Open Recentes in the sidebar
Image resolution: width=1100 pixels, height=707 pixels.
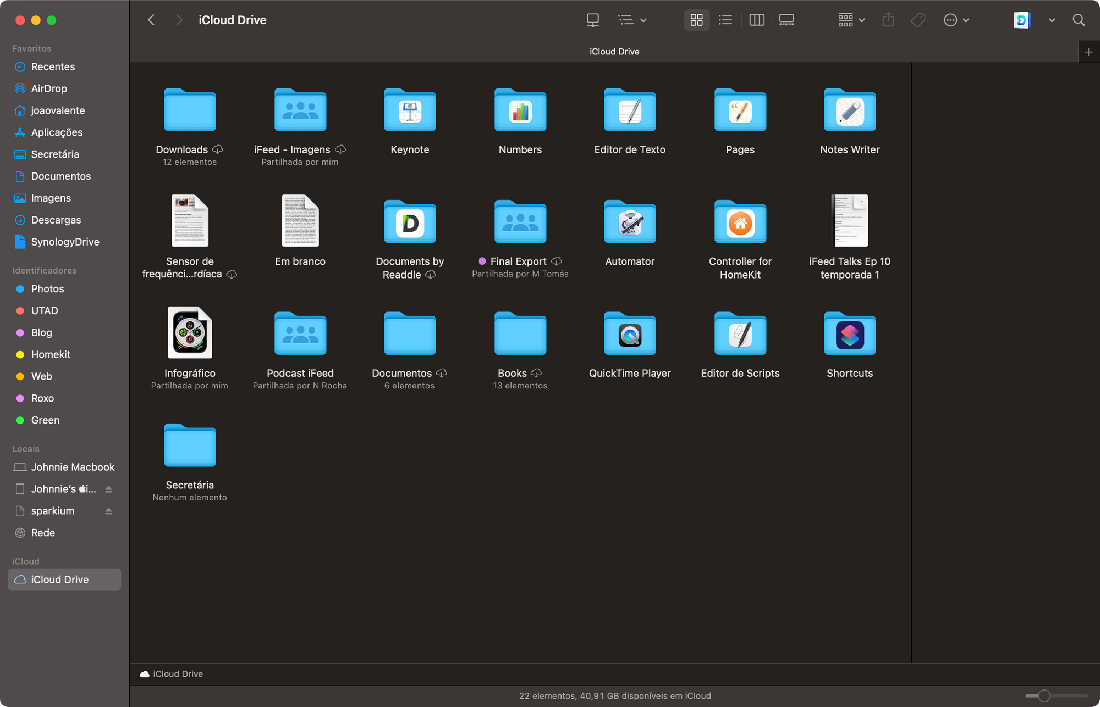click(64, 66)
